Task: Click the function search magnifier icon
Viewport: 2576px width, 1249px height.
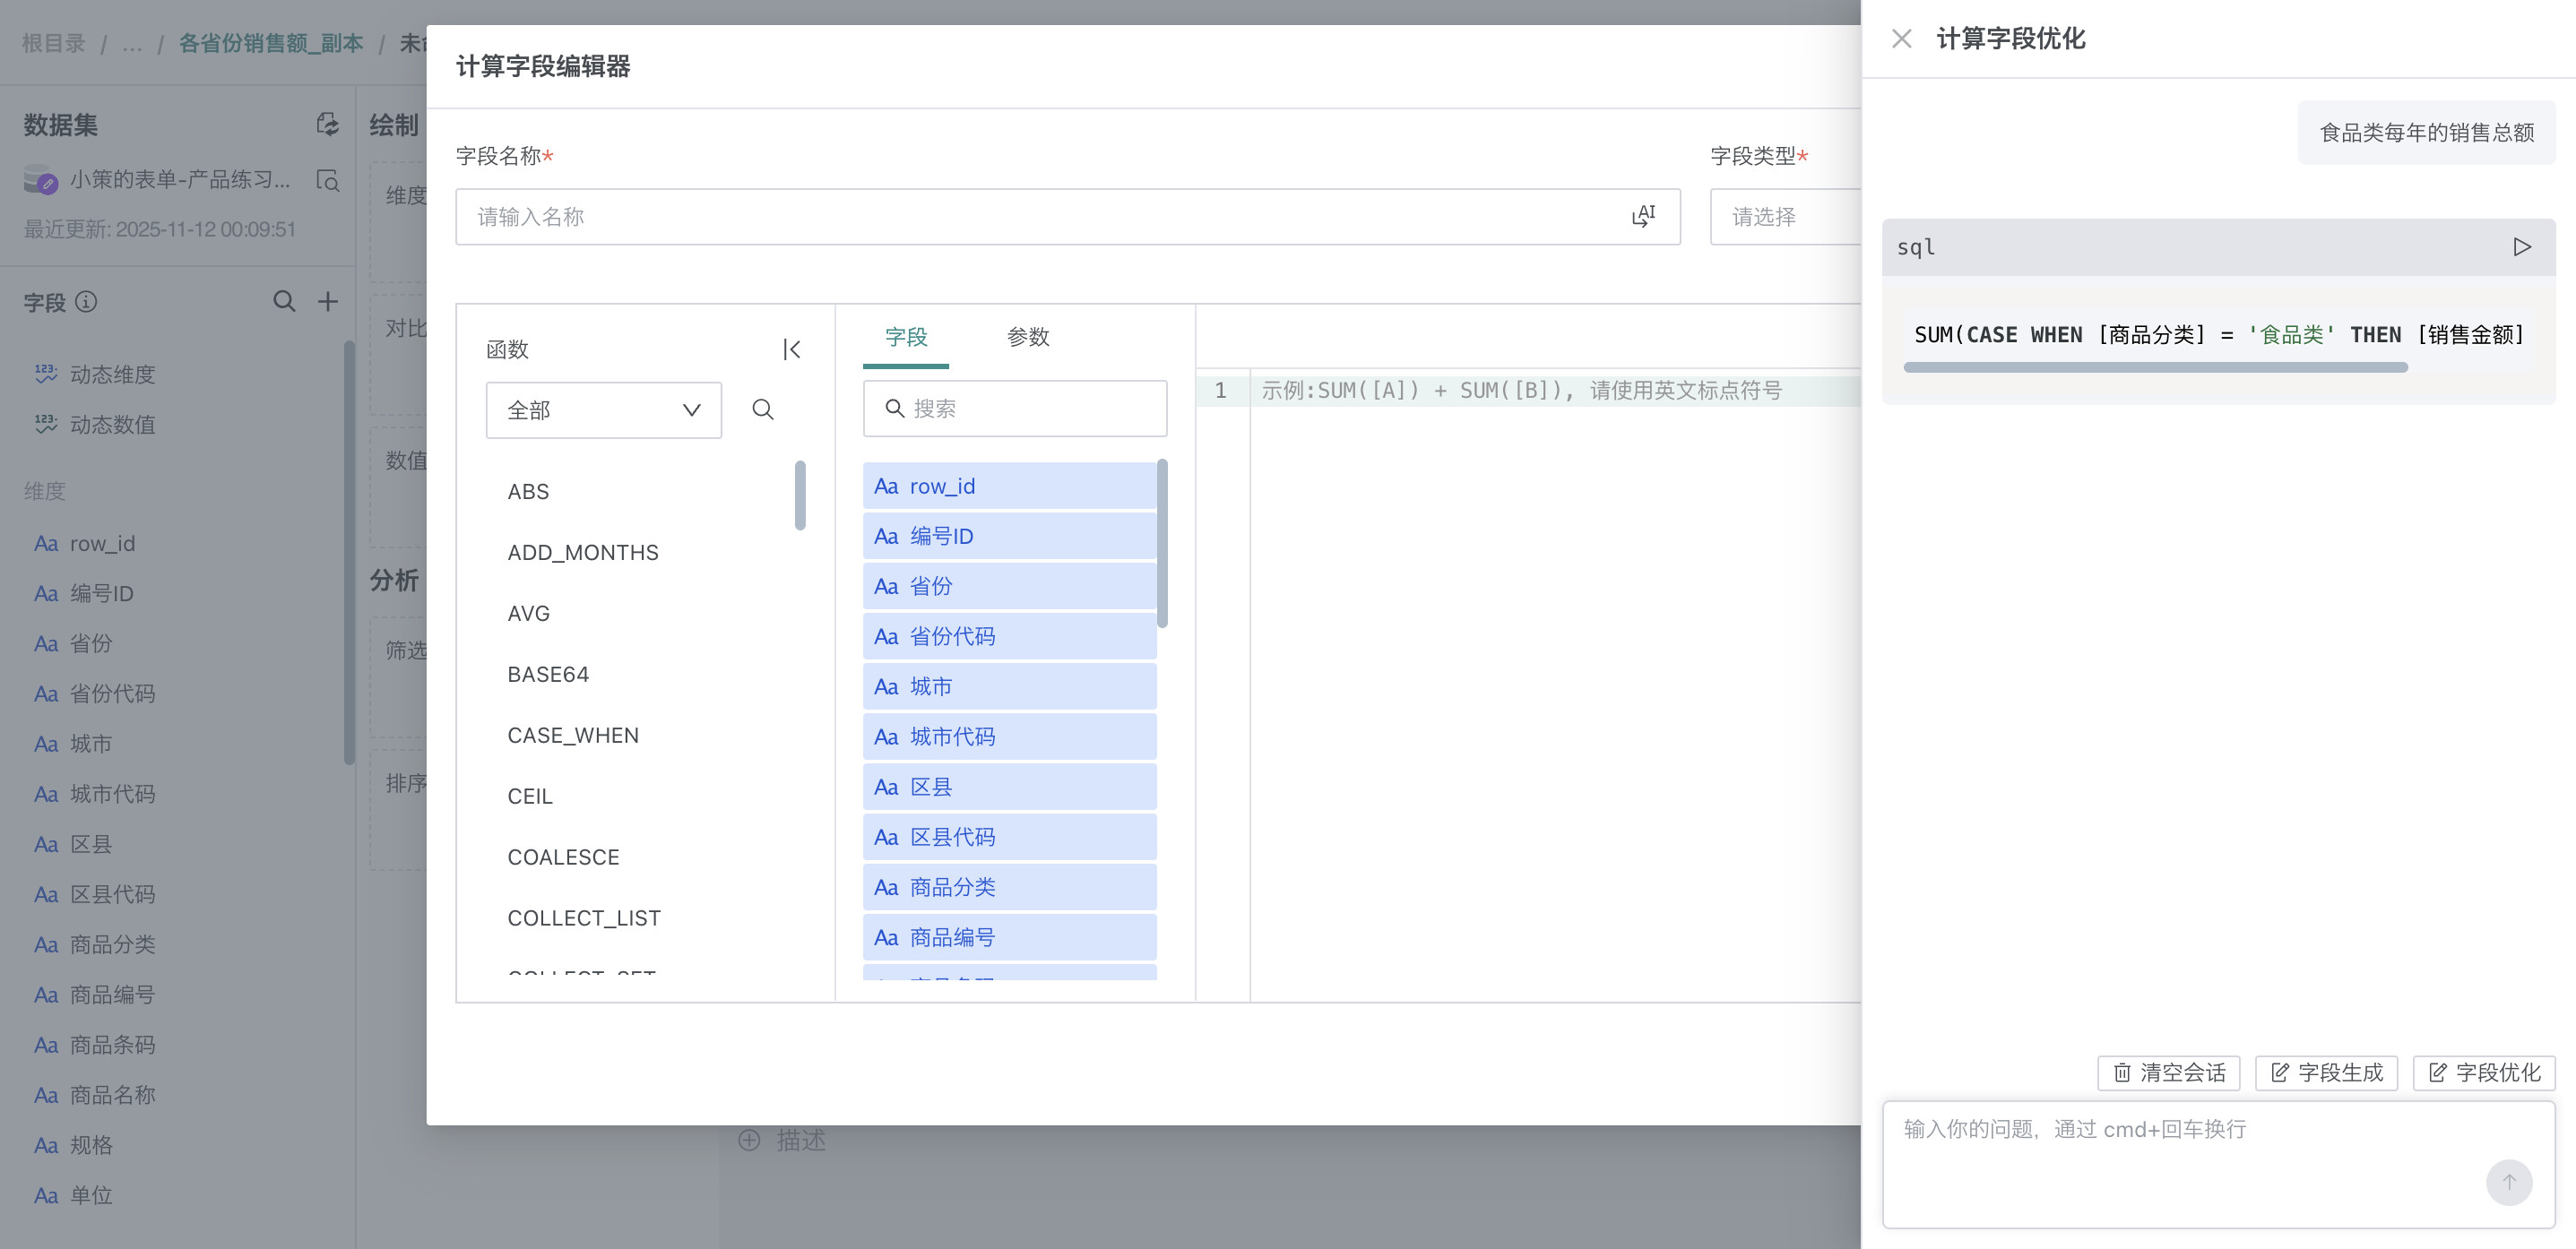Action: coord(762,409)
